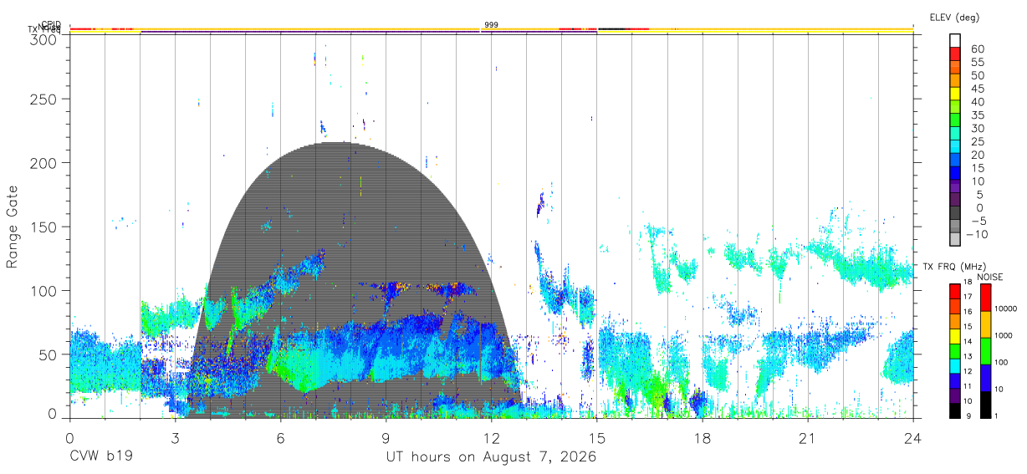Click the "60" label on the ELEV color bar
The height and width of the screenshot is (474, 1027).
point(976,48)
